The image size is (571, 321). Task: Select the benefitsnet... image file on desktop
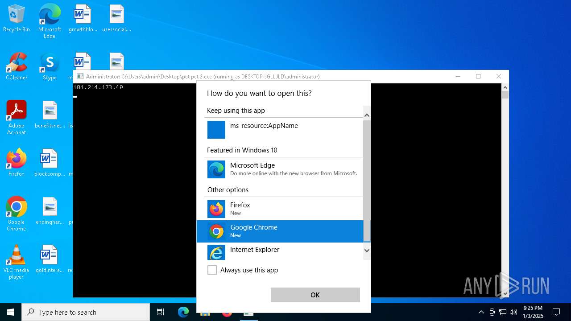click(50, 115)
